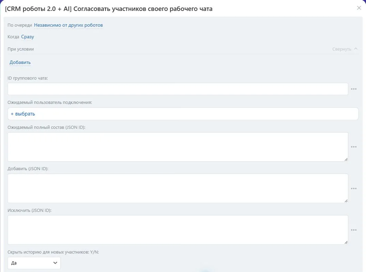
Task: Focus the Исключить (JSON ID) text area
Action: 178,230
